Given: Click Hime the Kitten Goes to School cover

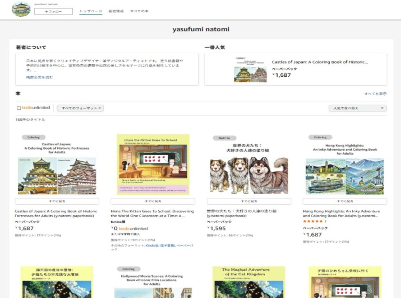Looking at the screenshot, I should [x=153, y=164].
